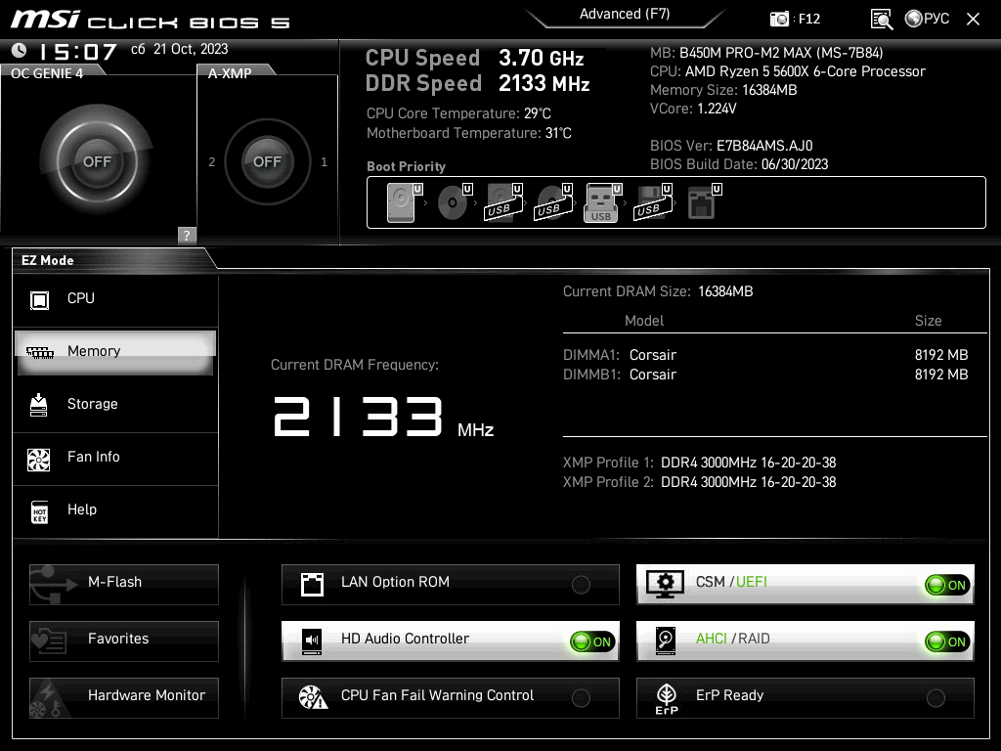Enable CPU Fan Fail Warning Control switch
The height and width of the screenshot is (751, 1001).
click(581, 698)
